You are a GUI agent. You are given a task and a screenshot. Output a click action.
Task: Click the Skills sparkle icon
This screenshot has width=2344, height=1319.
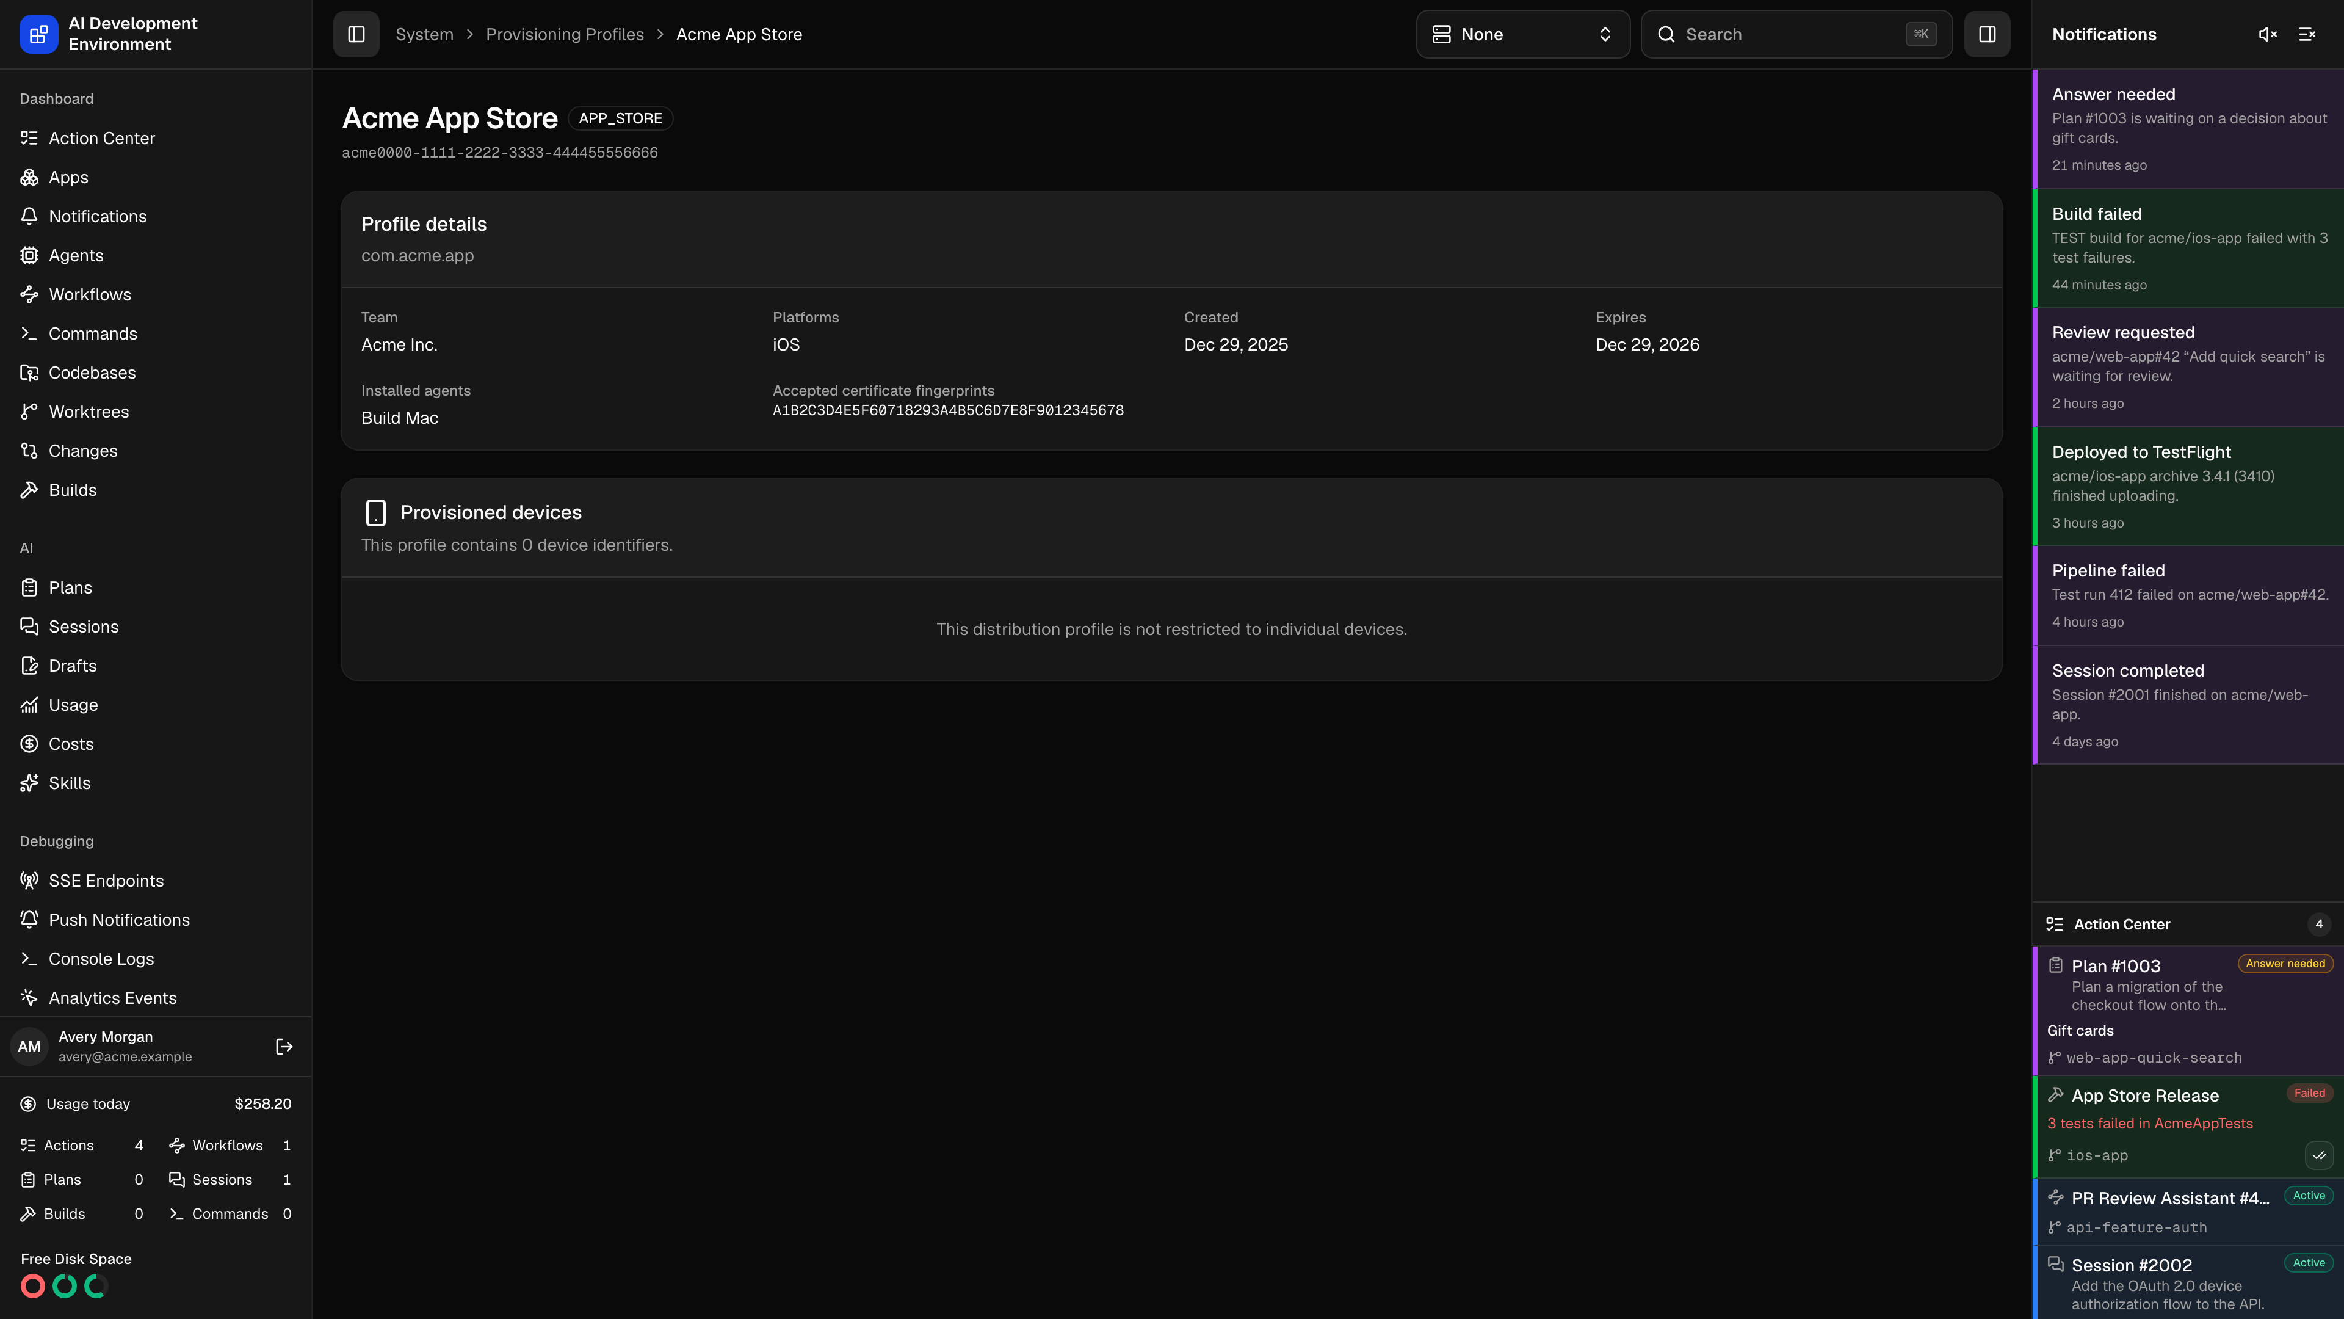pos(29,783)
